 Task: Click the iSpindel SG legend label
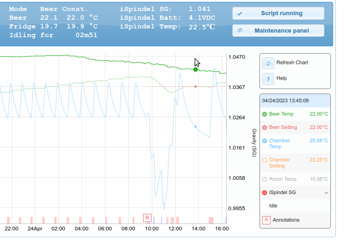point(282,192)
